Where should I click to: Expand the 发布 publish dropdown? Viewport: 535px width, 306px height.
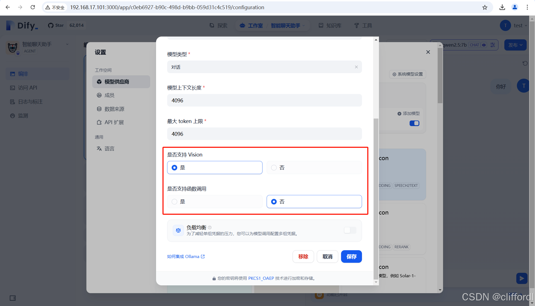point(515,45)
